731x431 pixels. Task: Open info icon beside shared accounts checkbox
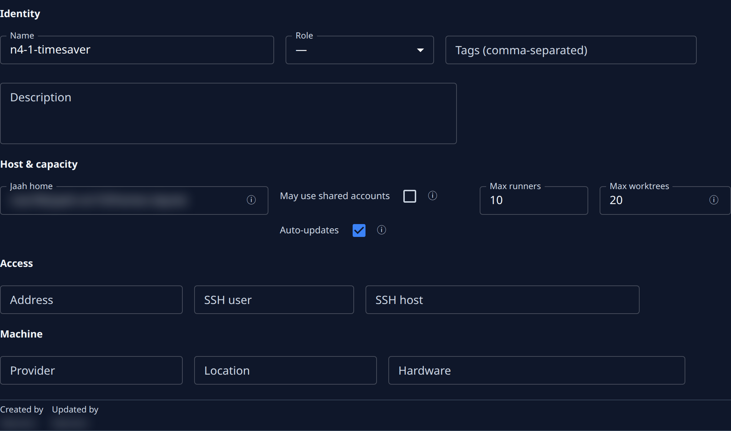pos(433,196)
